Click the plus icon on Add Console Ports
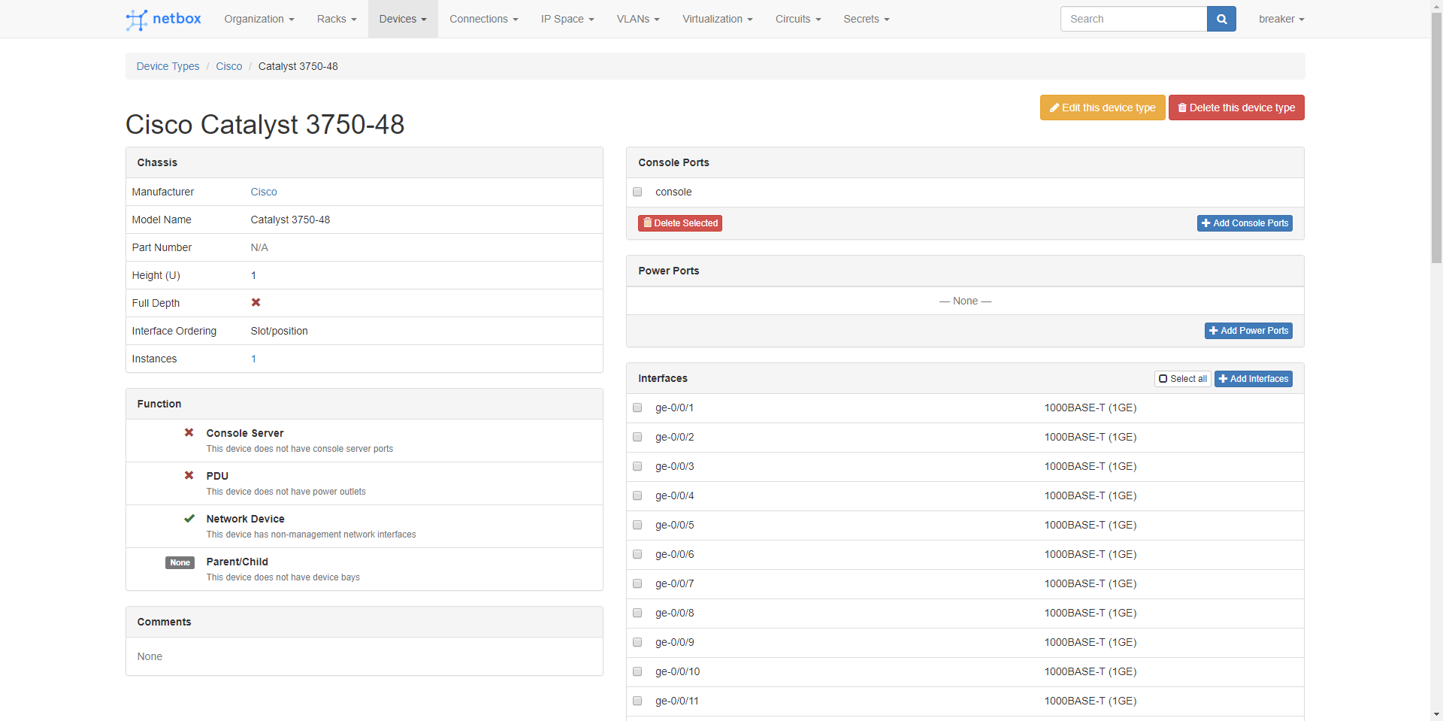The image size is (1443, 721). [1205, 223]
